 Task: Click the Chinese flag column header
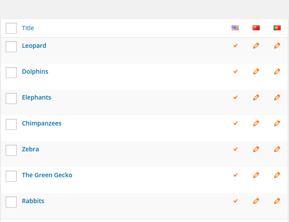pos(256,28)
